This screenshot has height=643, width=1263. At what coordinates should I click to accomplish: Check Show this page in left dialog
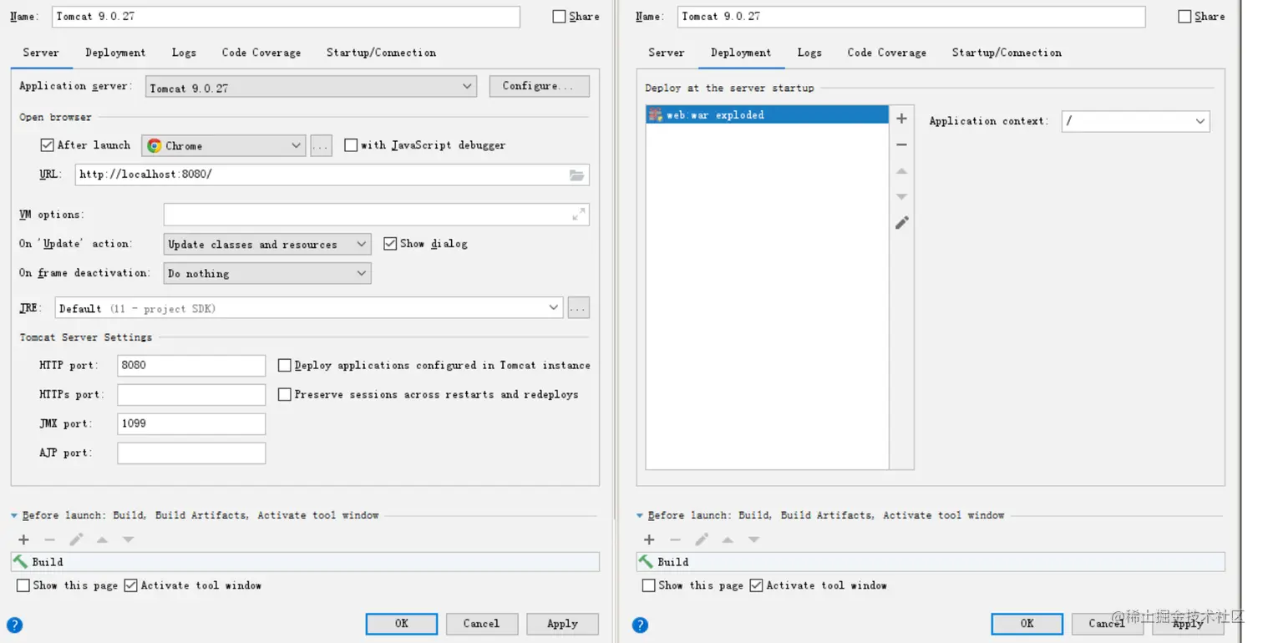coord(23,585)
